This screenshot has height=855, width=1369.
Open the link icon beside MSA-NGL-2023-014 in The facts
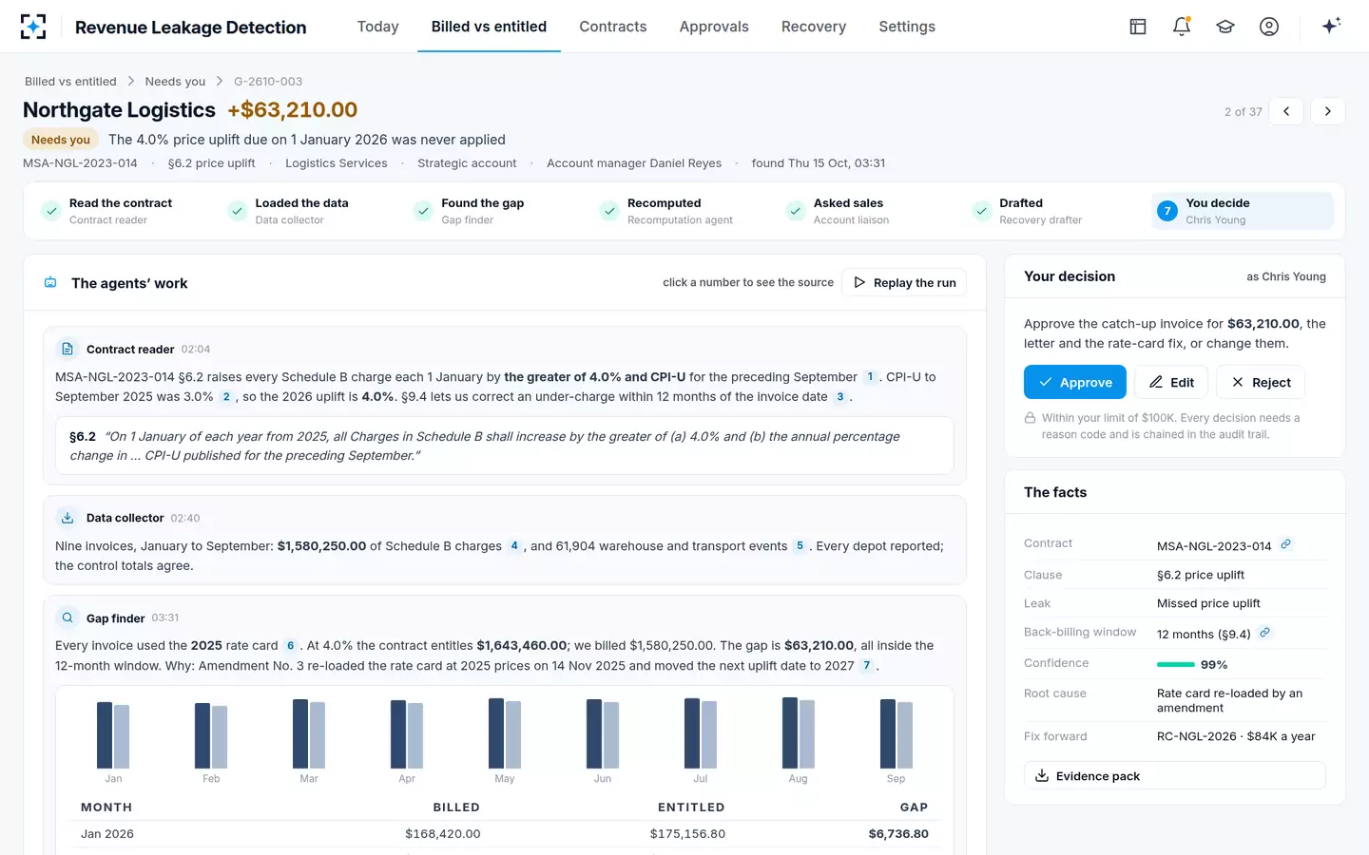(1285, 544)
